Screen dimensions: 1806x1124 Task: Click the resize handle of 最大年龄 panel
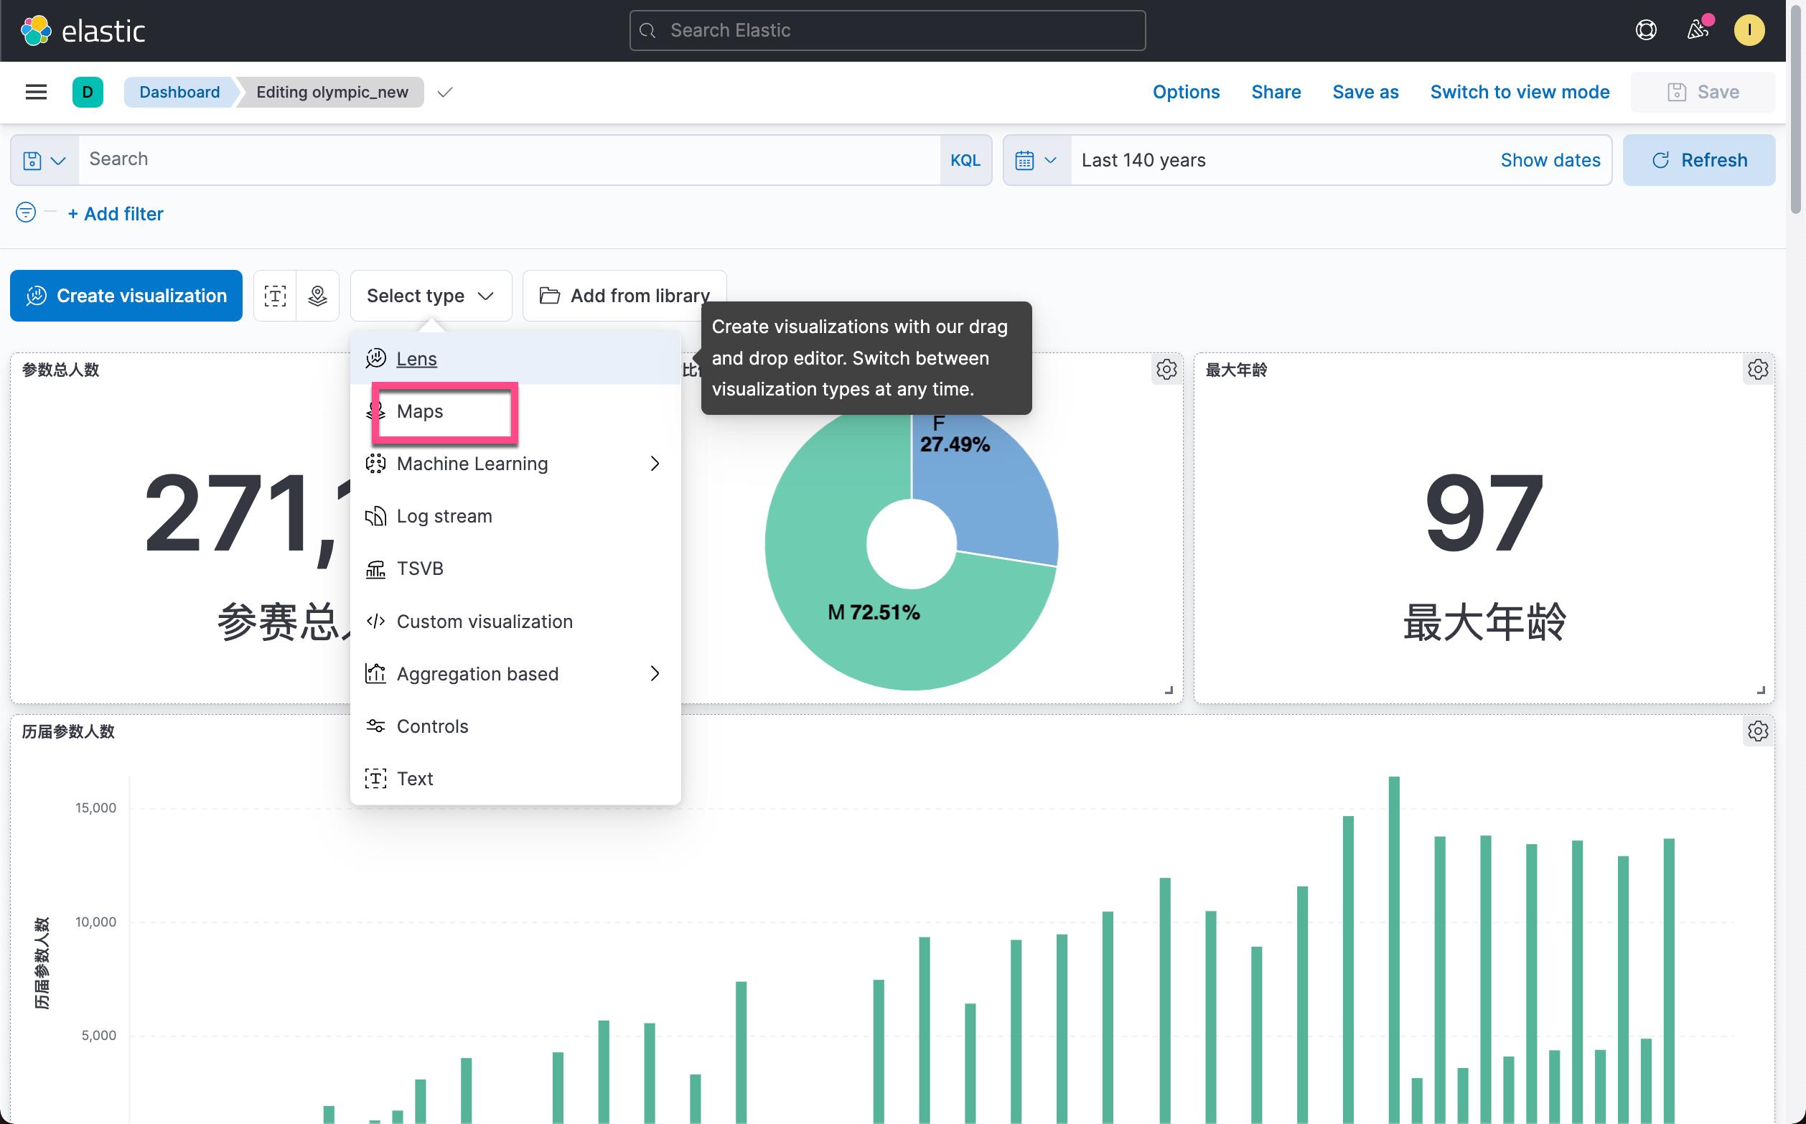[x=1761, y=690]
